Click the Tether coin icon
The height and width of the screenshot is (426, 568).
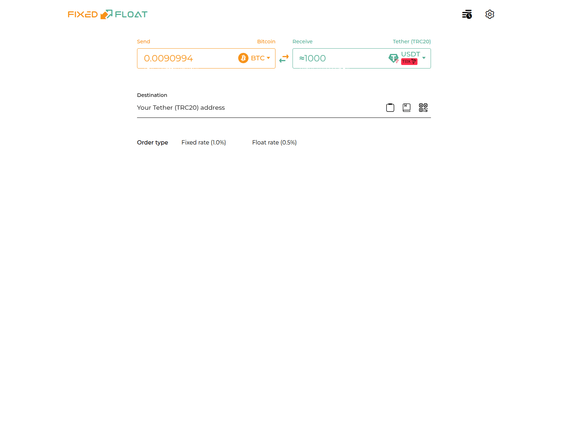coord(393,58)
